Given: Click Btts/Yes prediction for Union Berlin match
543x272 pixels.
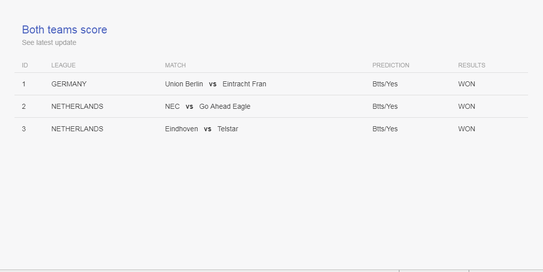Looking at the screenshot, I should [x=385, y=84].
